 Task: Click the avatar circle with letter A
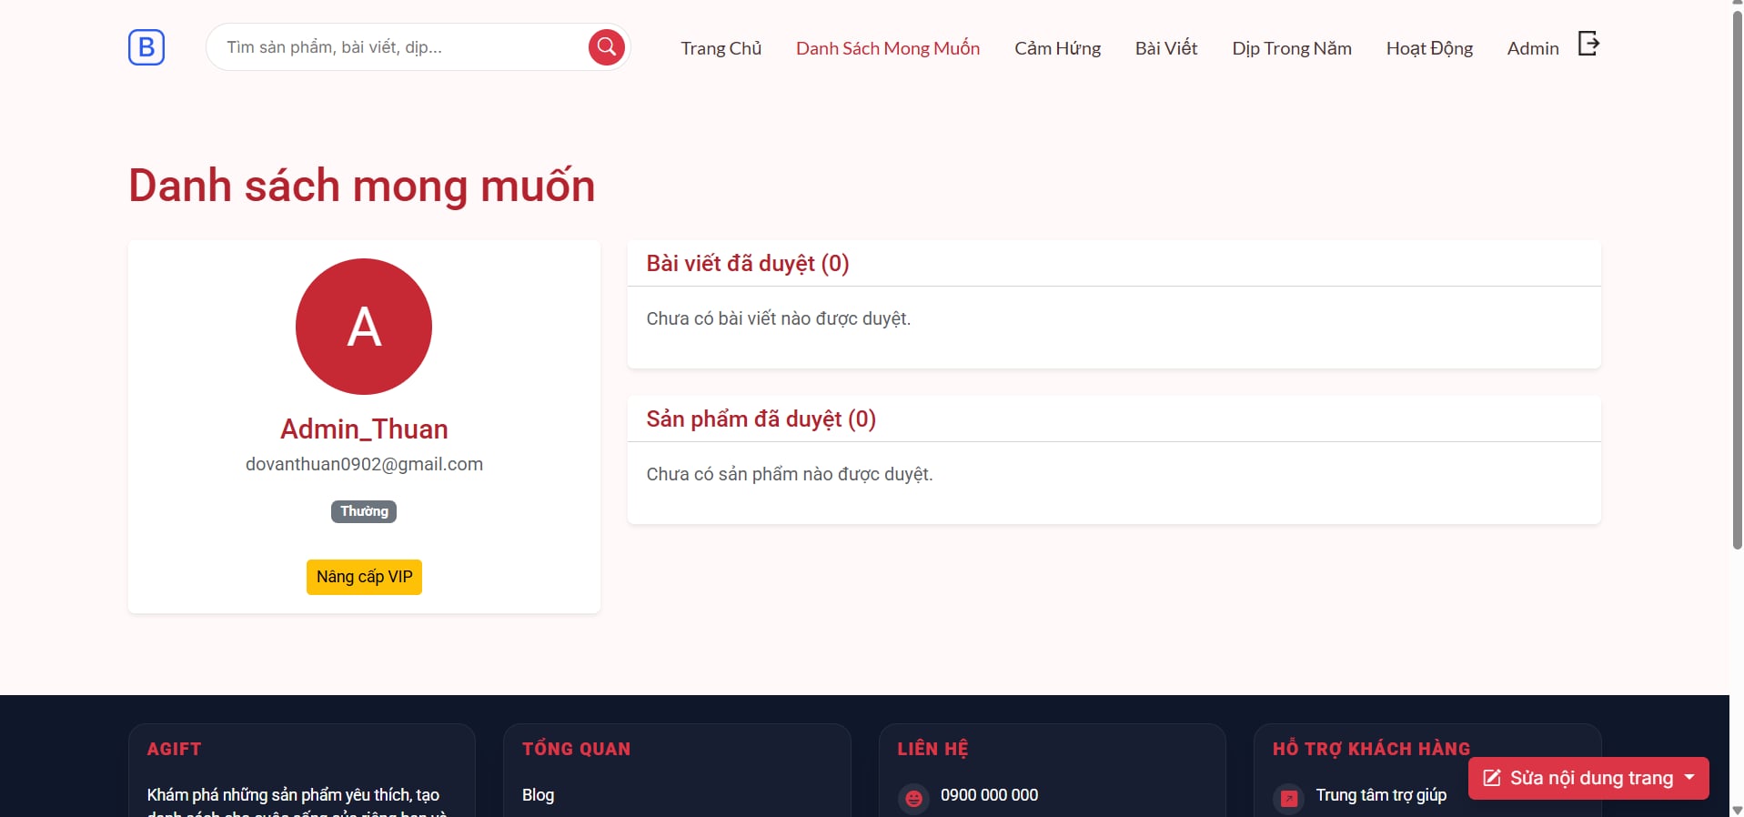tap(364, 327)
